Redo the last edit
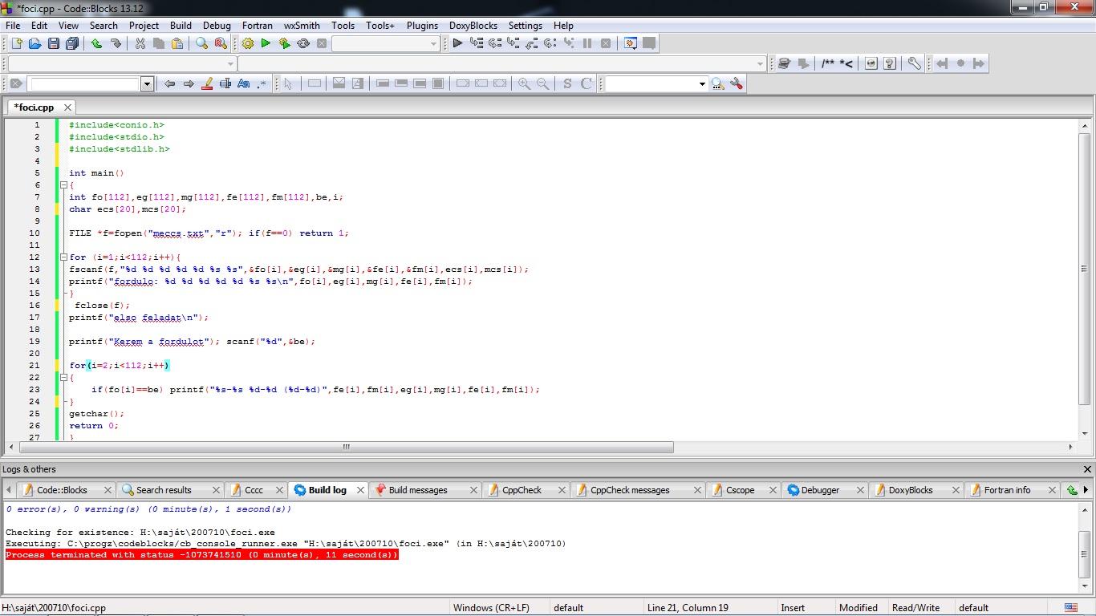This screenshot has height=616, width=1096. pyautogui.click(x=116, y=43)
